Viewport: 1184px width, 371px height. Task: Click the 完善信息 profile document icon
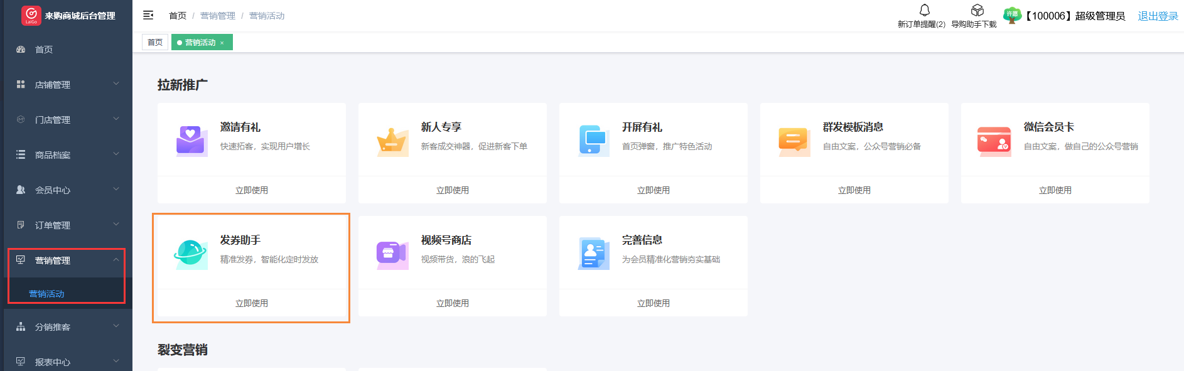pyautogui.click(x=593, y=254)
